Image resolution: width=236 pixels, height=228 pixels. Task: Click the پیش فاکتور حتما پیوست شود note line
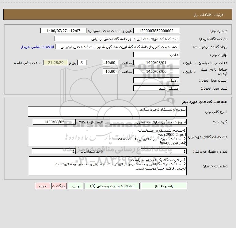pyautogui.click(x=161, y=169)
